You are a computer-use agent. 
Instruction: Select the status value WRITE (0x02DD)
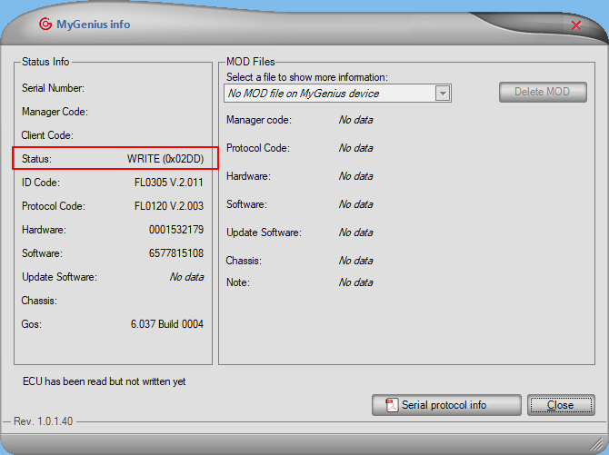[x=165, y=159]
